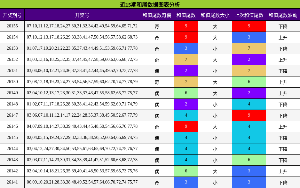
Task: Click period number 26143
Action: (x=12, y=160)
